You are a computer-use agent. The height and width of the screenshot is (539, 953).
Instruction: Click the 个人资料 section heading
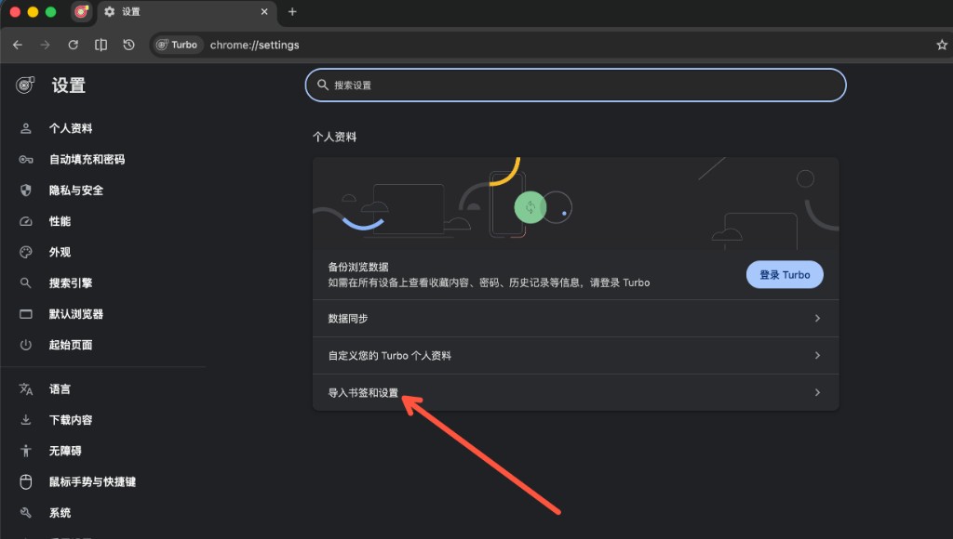(x=334, y=137)
